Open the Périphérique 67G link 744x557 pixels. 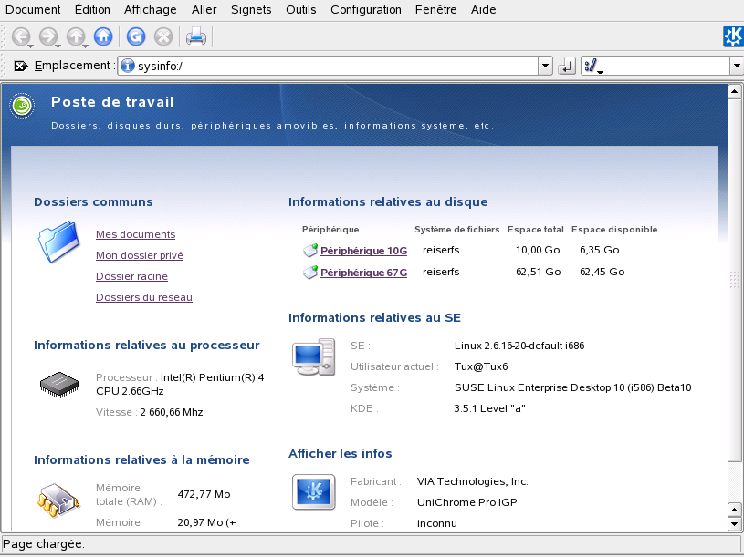click(364, 273)
